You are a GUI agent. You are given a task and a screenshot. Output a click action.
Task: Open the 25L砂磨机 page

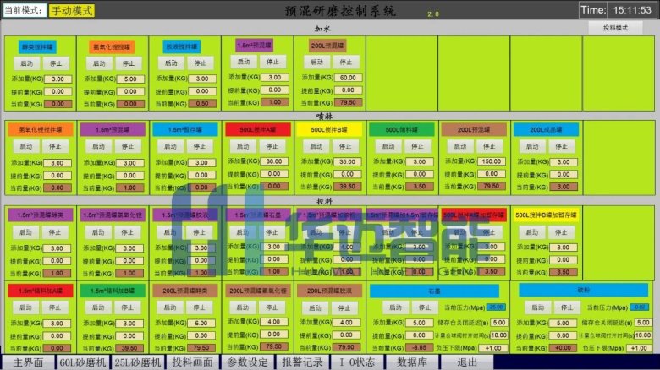click(137, 362)
